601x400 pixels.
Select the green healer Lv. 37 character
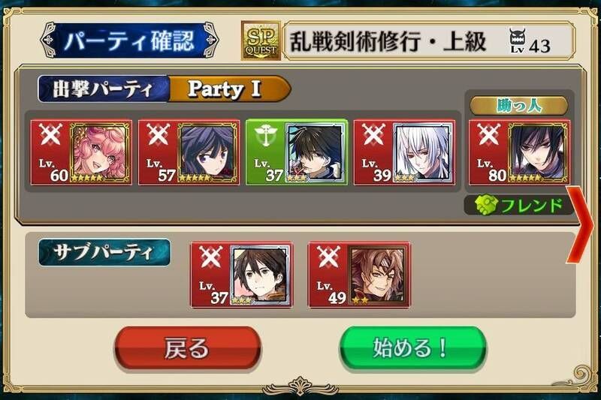297,152
